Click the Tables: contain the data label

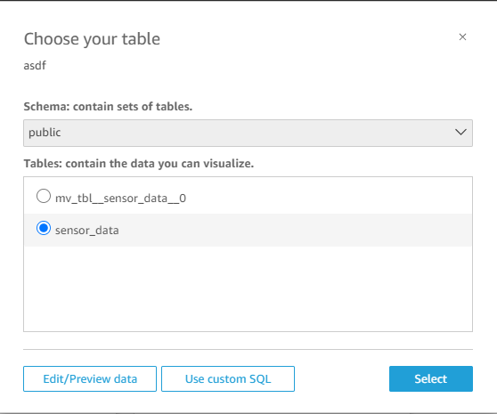(139, 164)
